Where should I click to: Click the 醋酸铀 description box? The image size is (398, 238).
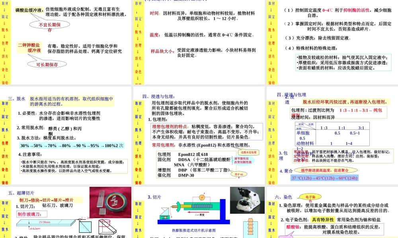(335, 230)
